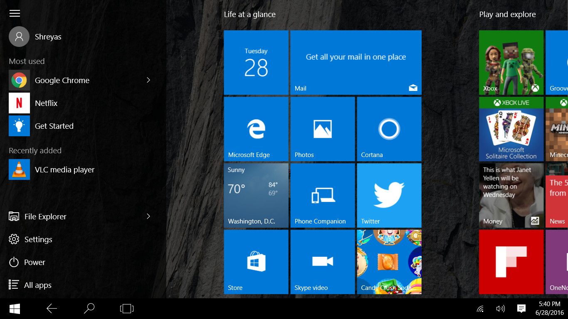Click the Most used heading
The width and height of the screenshot is (568, 319).
(27, 61)
